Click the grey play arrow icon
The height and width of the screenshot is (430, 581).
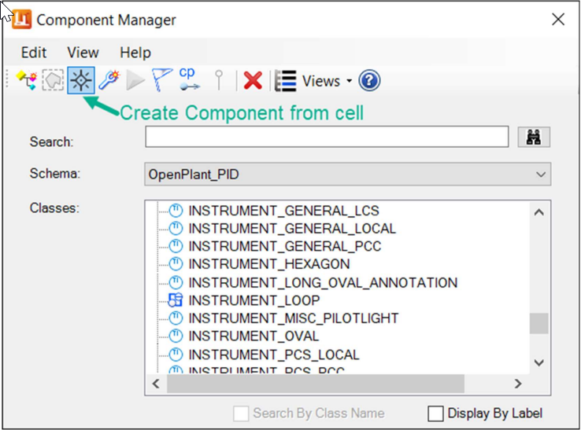point(135,80)
